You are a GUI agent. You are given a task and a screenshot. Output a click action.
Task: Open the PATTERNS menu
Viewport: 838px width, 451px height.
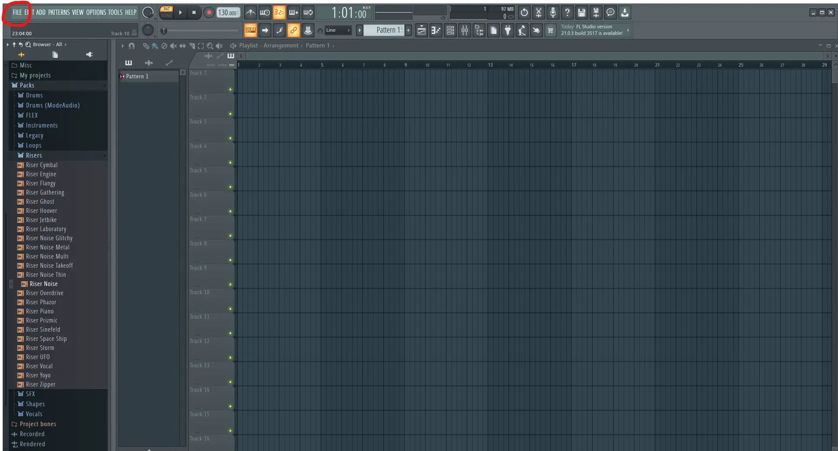pyautogui.click(x=59, y=12)
